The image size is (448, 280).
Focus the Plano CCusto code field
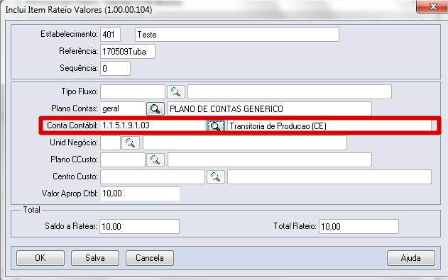(123, 159)
